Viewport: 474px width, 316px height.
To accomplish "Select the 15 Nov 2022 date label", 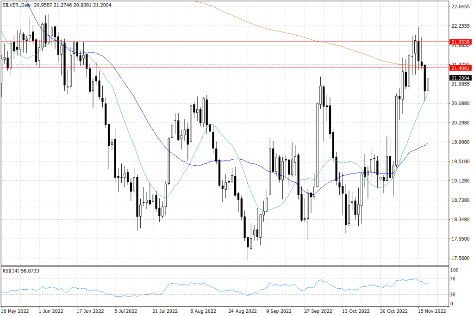I will [431, 310].
